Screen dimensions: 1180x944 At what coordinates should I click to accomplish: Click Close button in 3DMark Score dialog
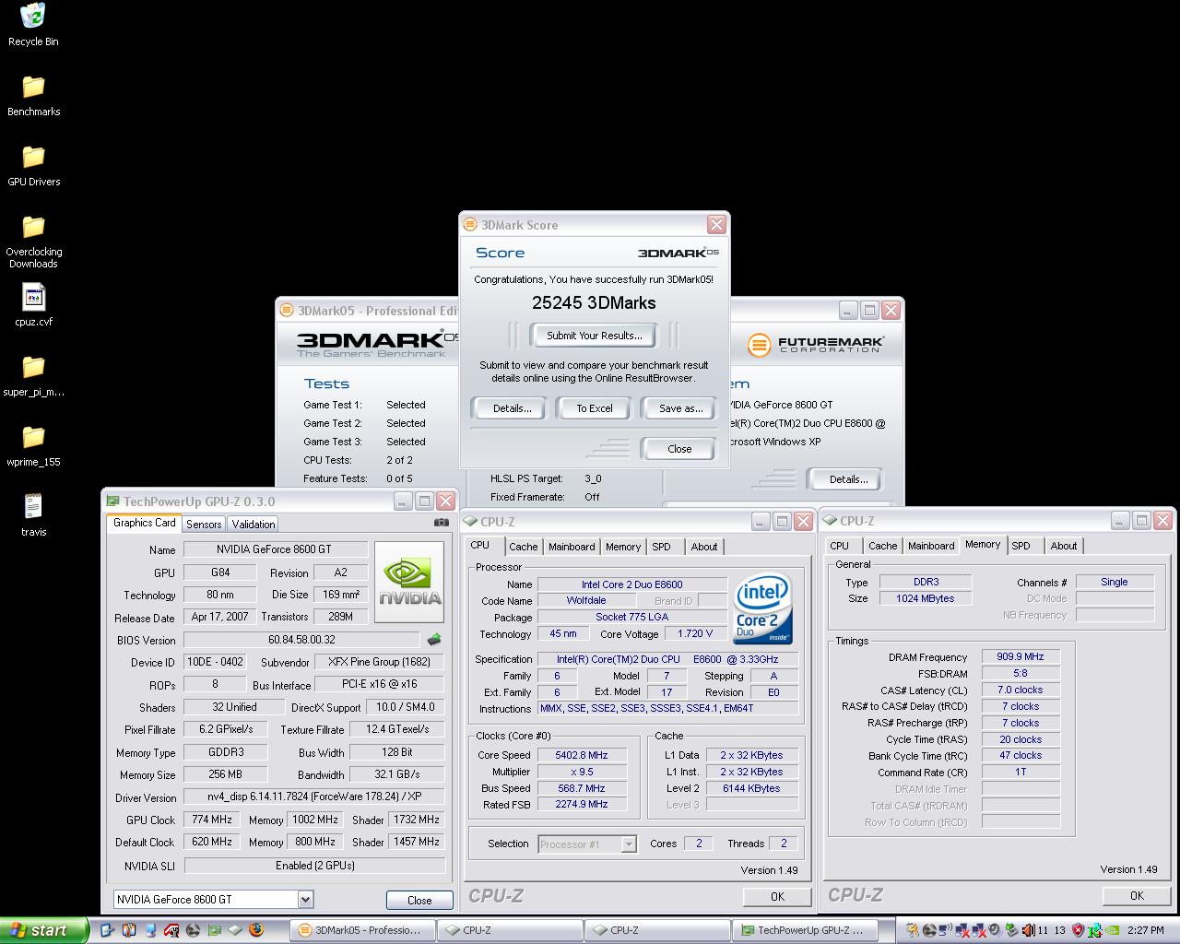[679, 449]
